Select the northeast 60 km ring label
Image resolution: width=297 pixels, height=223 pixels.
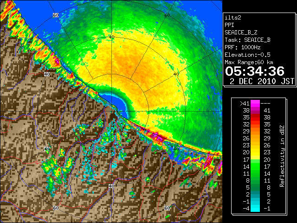[167, 15]
